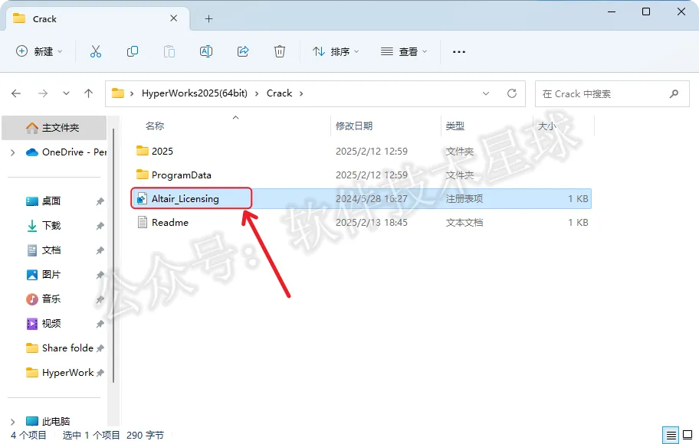Select the Altair_Licensing registry file
The width and height of the screenshot is (699, 444).
361,198
